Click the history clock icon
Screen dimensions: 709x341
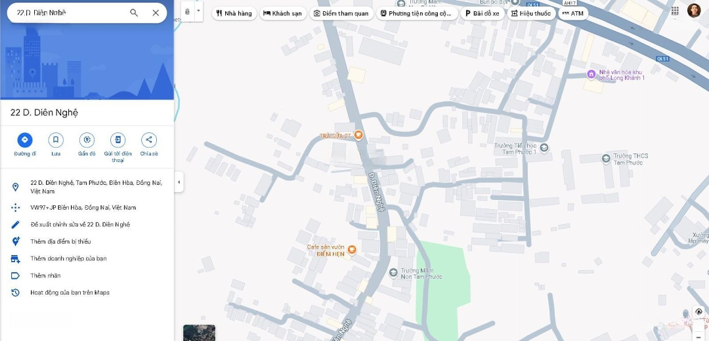point(15,292)
